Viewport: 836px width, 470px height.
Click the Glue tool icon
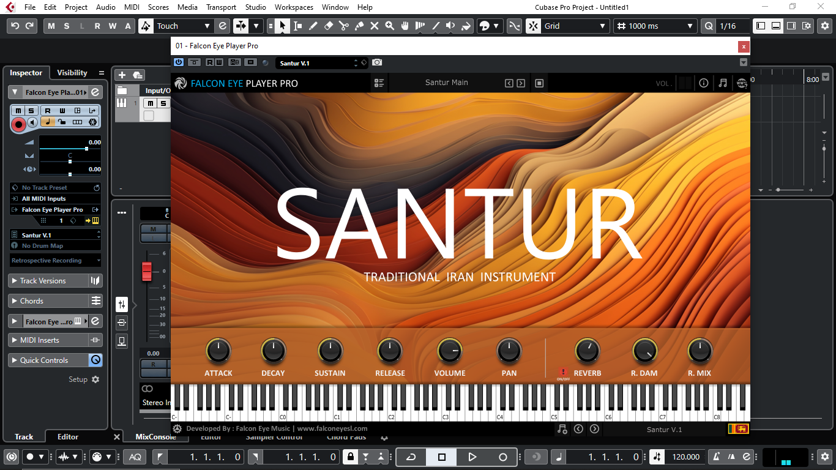(x=359, y=26)
